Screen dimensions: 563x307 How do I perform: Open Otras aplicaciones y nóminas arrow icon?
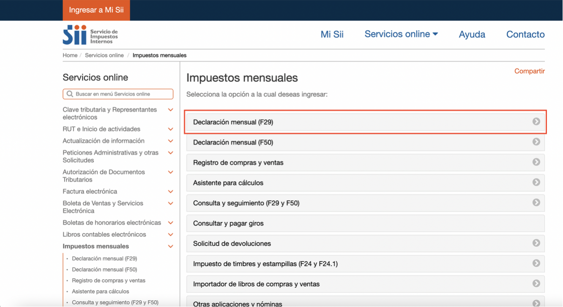[536, 303]
